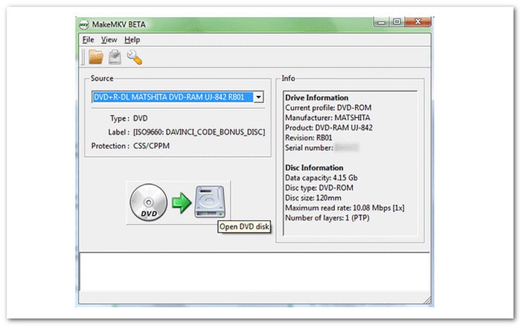Open the File menu
521x326 pixels.
coord(88,40)
